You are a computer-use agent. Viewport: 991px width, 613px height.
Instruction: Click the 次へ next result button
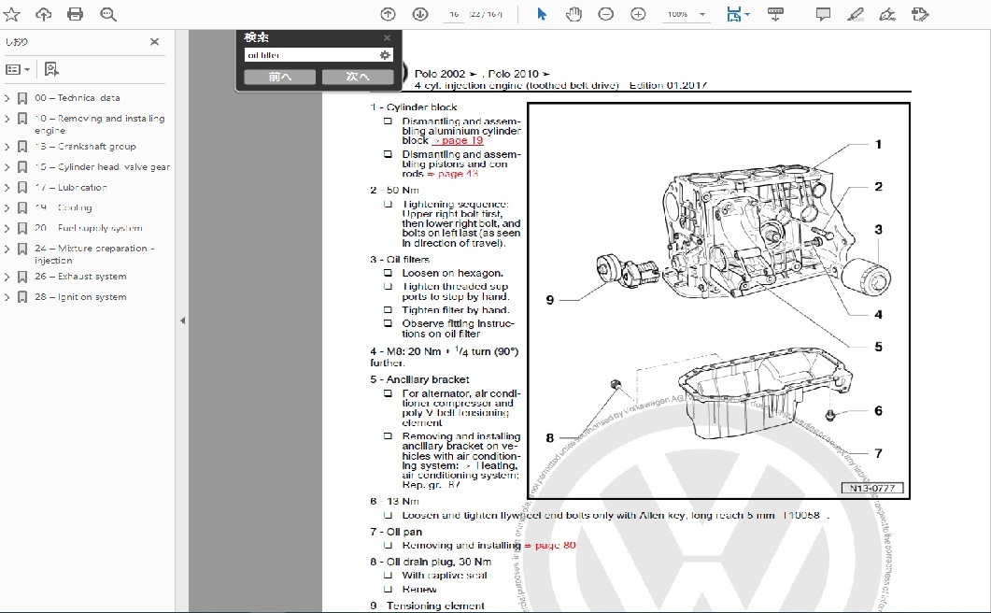(x=358, y=77)
